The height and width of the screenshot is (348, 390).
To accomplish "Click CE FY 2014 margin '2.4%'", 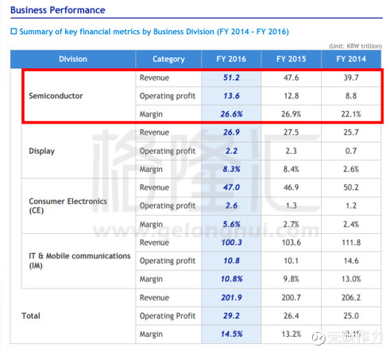I will point(351,224).
